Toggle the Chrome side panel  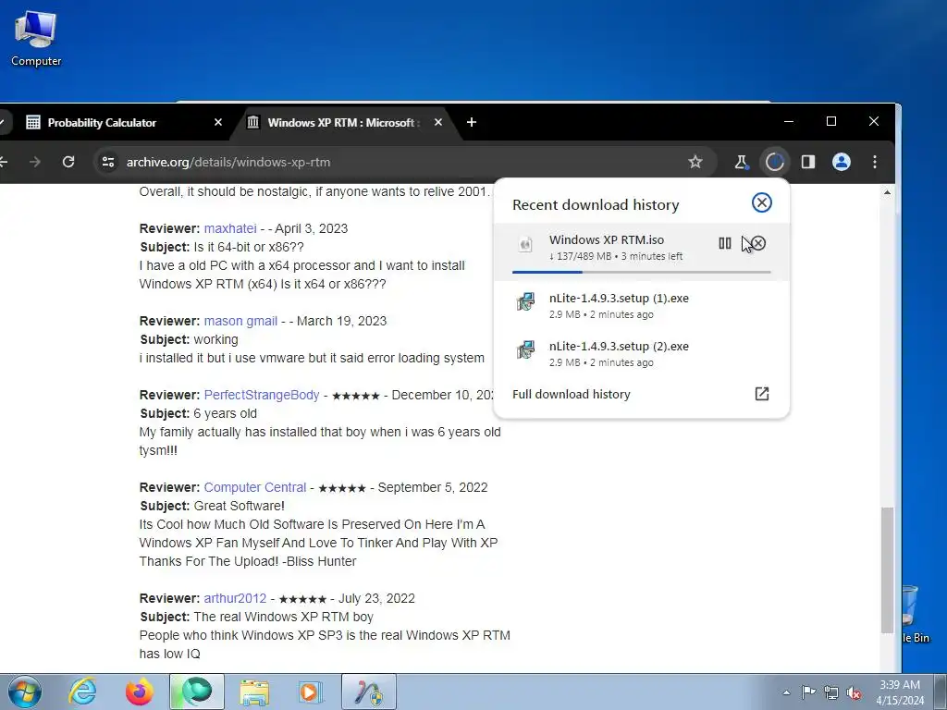click(808, 162)
